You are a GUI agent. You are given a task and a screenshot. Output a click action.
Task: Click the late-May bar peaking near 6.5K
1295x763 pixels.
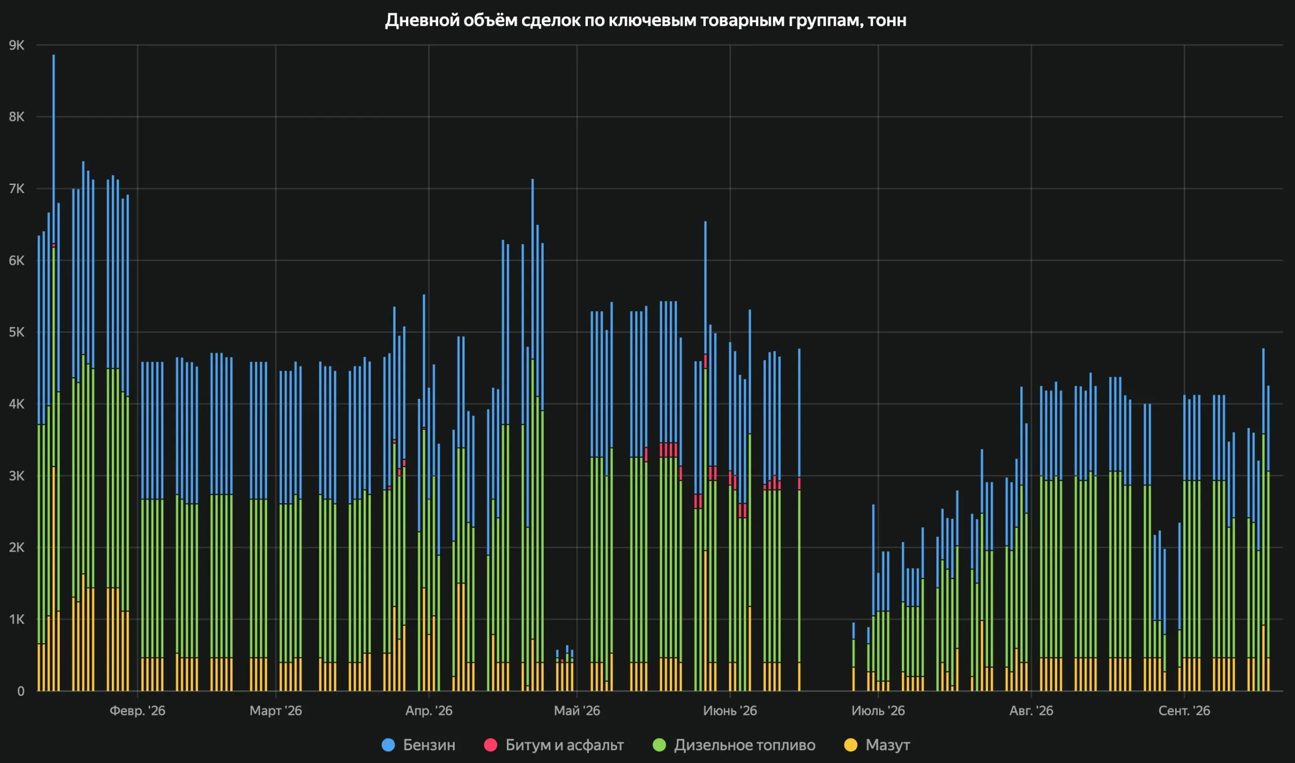point(706,456)
